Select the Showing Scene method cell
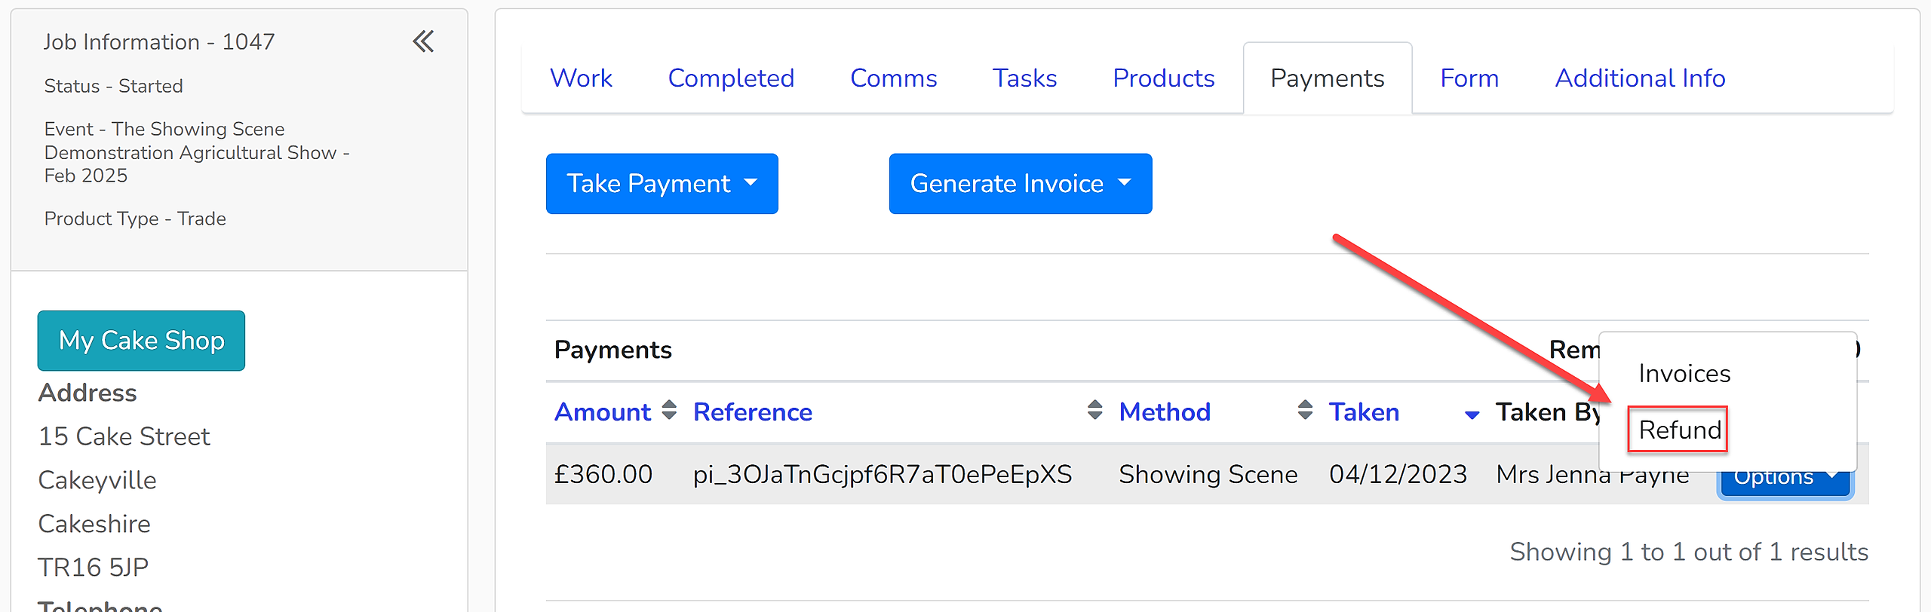Image resolution: width=1931 pixels, height=612 pixels. 1208,475
